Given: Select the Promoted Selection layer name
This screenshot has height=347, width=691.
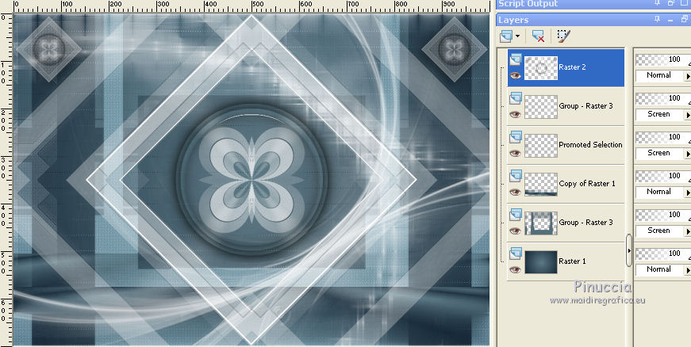Looking at the screenshot, I should 590,145.
